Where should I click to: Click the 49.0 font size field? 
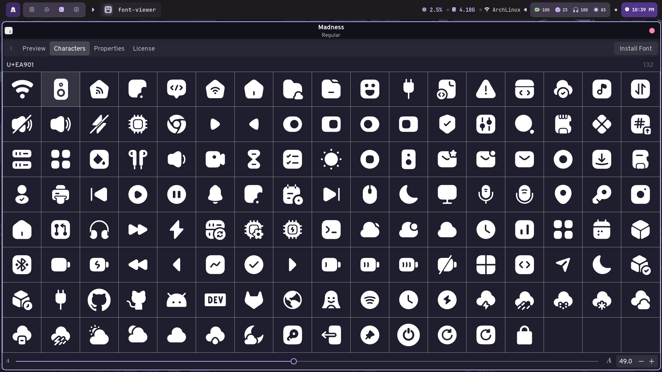point(626,361)
